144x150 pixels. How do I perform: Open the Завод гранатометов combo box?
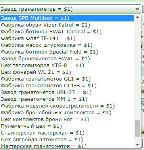(70, 9)
